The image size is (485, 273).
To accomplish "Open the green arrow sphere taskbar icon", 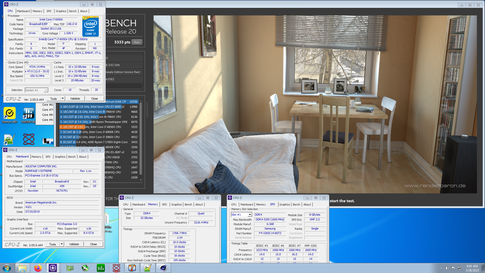I will tap(85, 268).
